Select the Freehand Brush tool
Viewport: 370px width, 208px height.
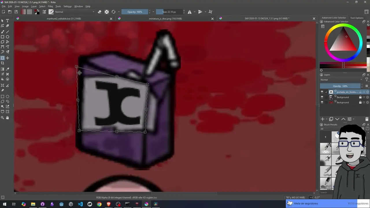pos(3,31)
